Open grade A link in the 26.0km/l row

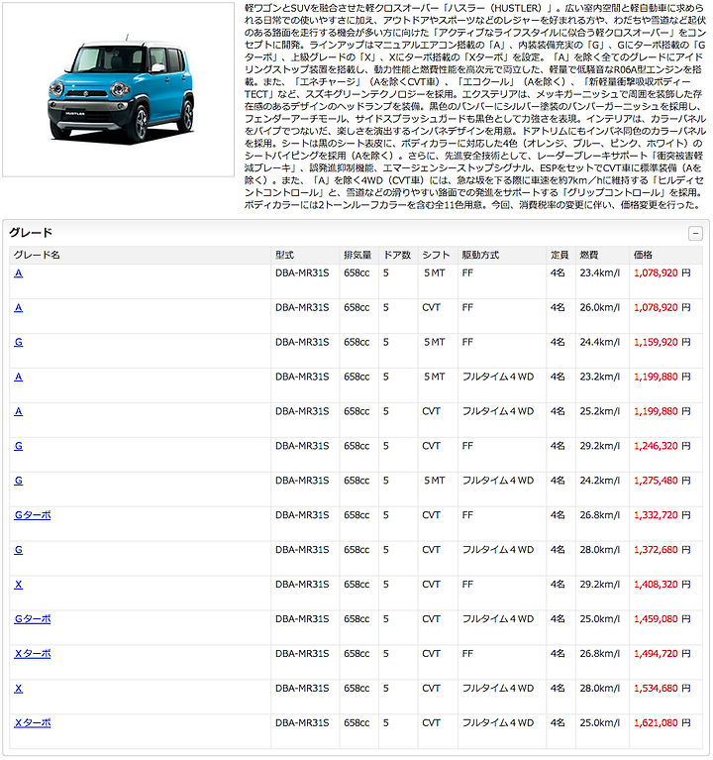(19, 308)
